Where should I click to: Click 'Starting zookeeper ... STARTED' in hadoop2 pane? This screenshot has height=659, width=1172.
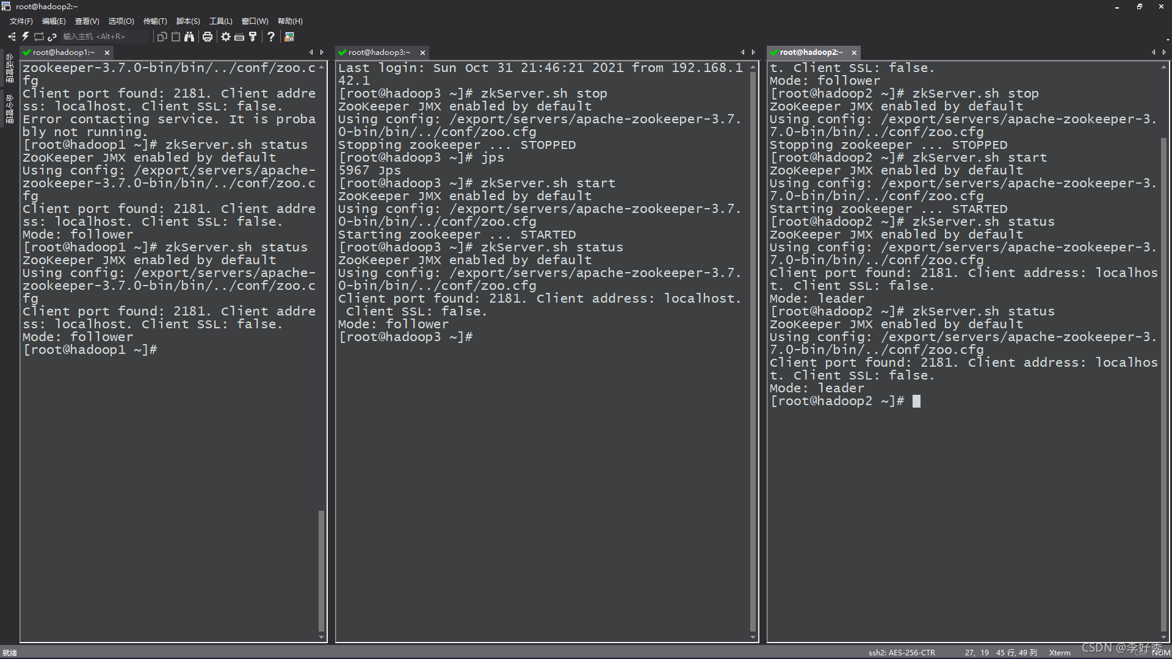(x=888, y=209)
